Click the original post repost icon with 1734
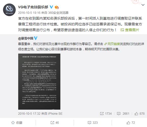Viewport: 147px width, 127px height. (106, 114)
